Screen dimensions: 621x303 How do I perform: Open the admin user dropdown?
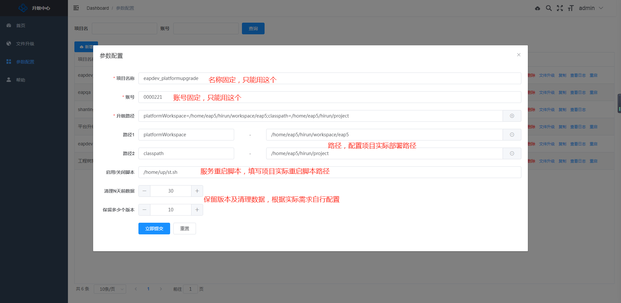[x=591, y=8]
